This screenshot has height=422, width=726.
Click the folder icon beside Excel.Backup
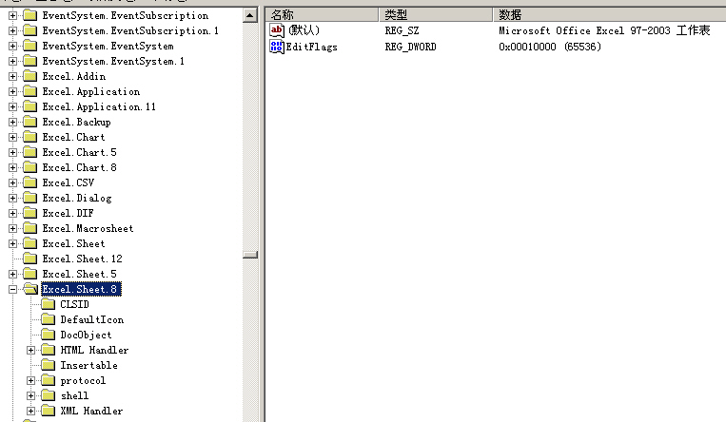[30, 123]
